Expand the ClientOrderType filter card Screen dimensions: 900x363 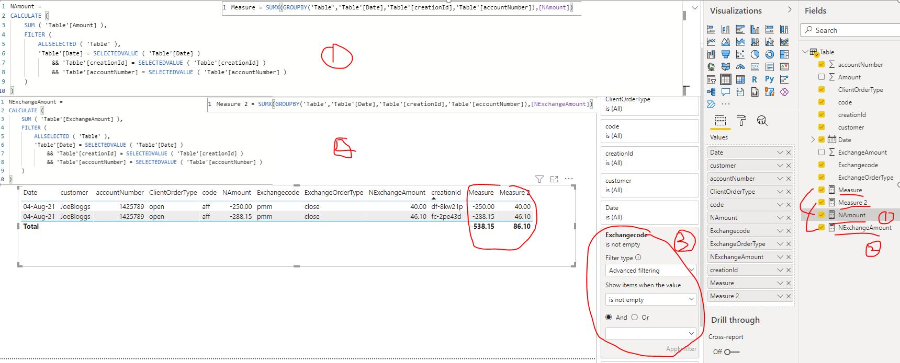[x=649, y=104]
